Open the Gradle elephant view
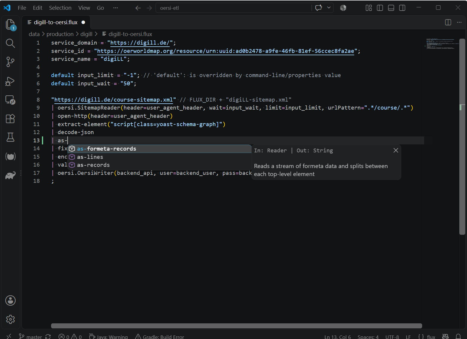Image resolution: width=467 pixels, height=339 pixels. click(10, 176)
